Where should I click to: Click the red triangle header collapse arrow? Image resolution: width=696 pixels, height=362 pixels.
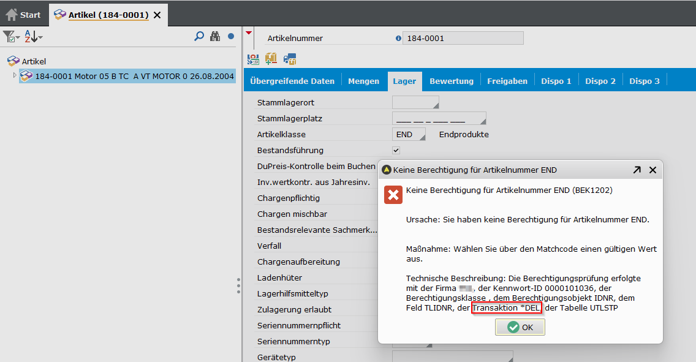click(249, 34)
